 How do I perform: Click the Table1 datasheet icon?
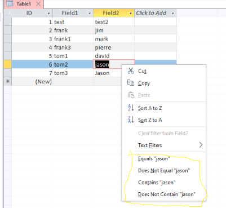(x=10, y=3)
